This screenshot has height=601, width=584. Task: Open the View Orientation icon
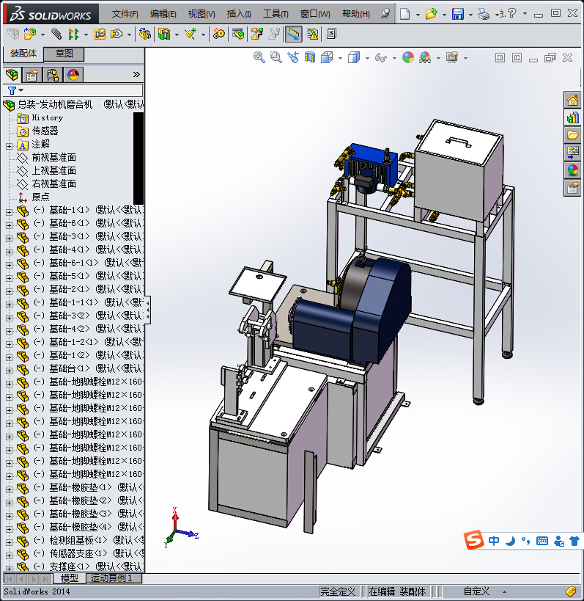(327, 57)
